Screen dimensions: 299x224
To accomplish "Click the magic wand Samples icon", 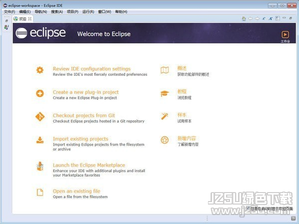I will coord(164,116).
